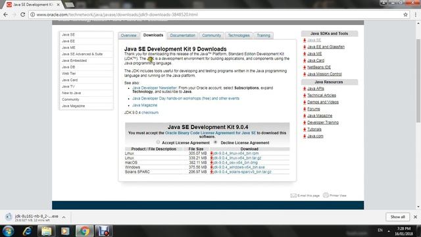This screenshot has height=237, width=421.
Task: Select the Downloads tab
Action: pos(153,35)
